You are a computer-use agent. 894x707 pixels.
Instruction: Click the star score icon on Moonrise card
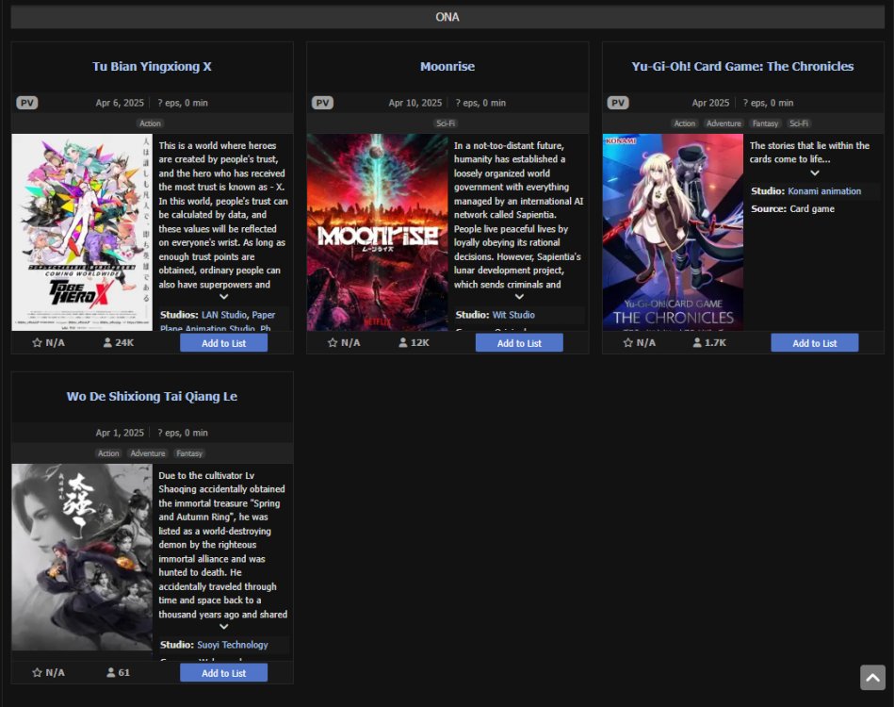click(333, 342)
